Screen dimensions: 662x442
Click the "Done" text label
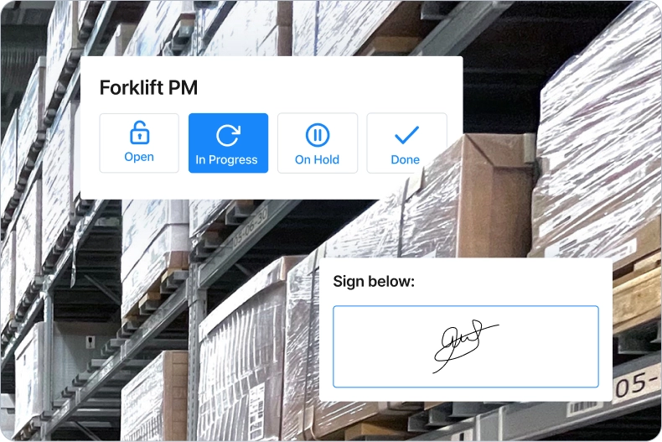(406, 159)
